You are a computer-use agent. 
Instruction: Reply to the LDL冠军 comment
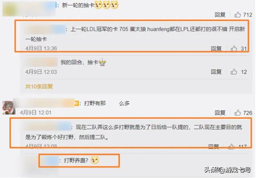click(216, 48)
